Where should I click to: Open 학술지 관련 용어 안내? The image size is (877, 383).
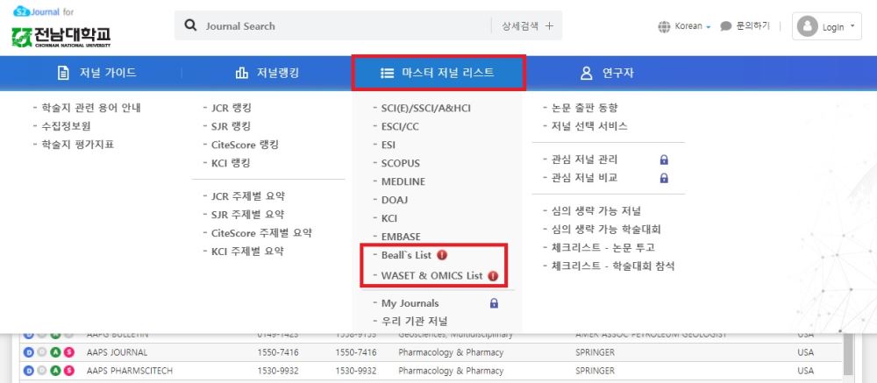click(x=90, y=108)
